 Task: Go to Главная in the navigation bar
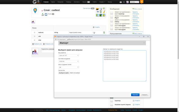(46, 2)
